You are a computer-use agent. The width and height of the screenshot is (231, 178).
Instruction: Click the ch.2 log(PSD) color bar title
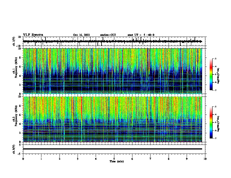pos(218,124)
